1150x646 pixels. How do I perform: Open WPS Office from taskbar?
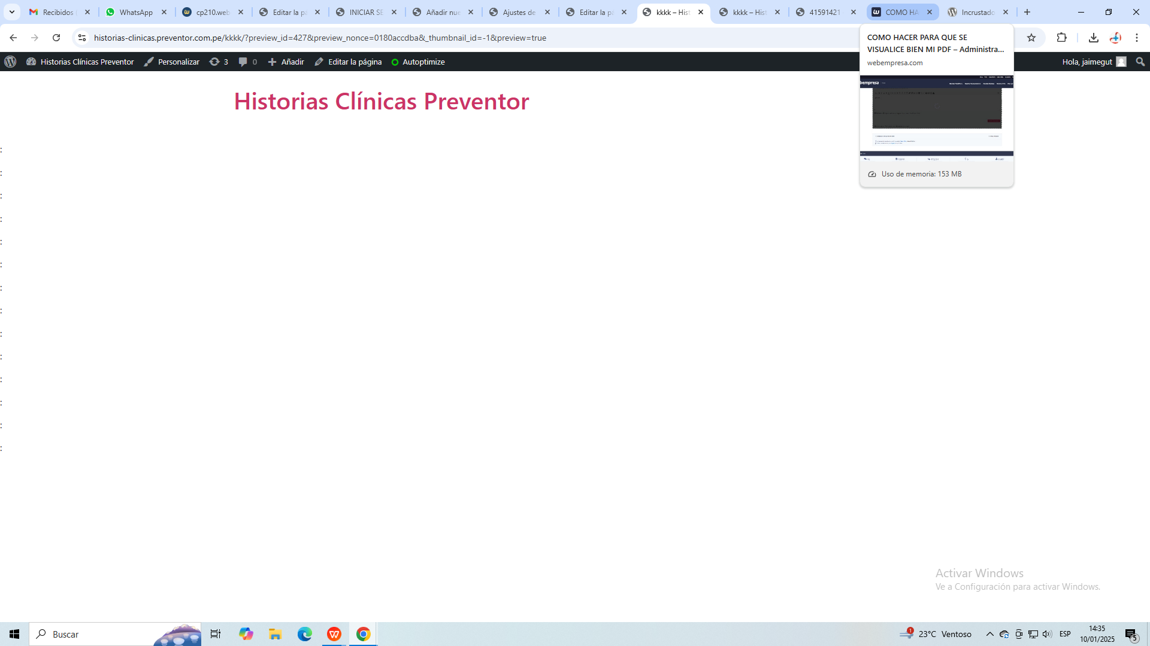click(x=334, y=634)
